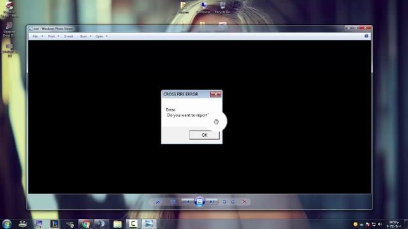Open the Print menu in Photo Viewer
The width and height of the screenshot is (408, 229).
click(52, 36)
